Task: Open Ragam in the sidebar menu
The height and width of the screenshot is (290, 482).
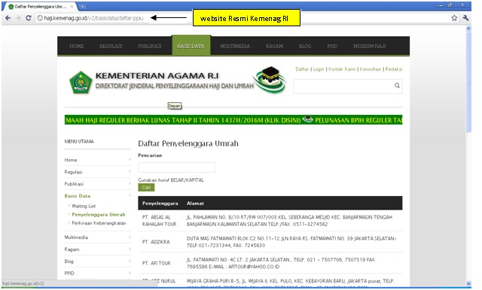Action: [72, 249]
